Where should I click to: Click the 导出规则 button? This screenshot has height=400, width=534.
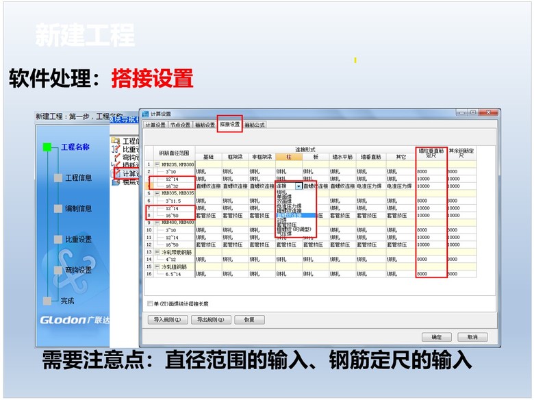point(210,320)
